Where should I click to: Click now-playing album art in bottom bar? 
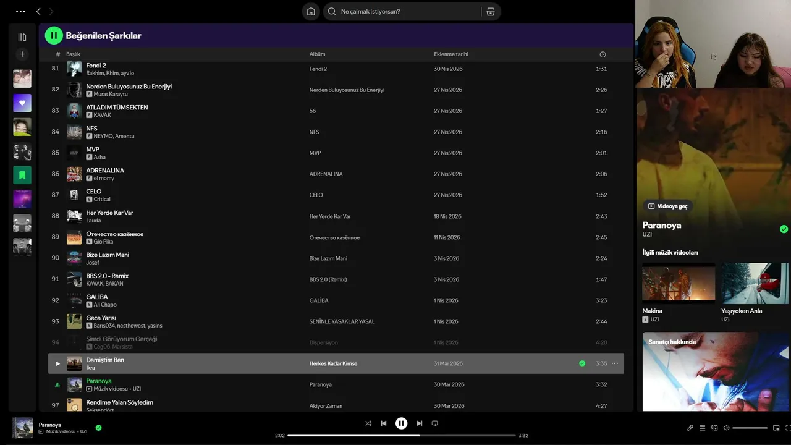tap(22, 428)
